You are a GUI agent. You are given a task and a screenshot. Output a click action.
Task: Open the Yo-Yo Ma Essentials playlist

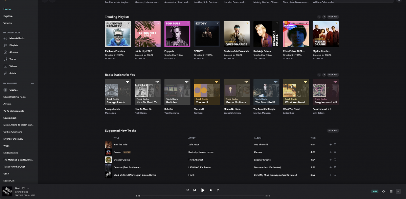click(14, 111)
